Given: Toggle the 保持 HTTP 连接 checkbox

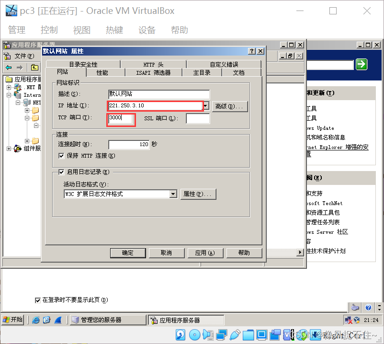Looking at the screenshot, I should [x=61, y=156].
